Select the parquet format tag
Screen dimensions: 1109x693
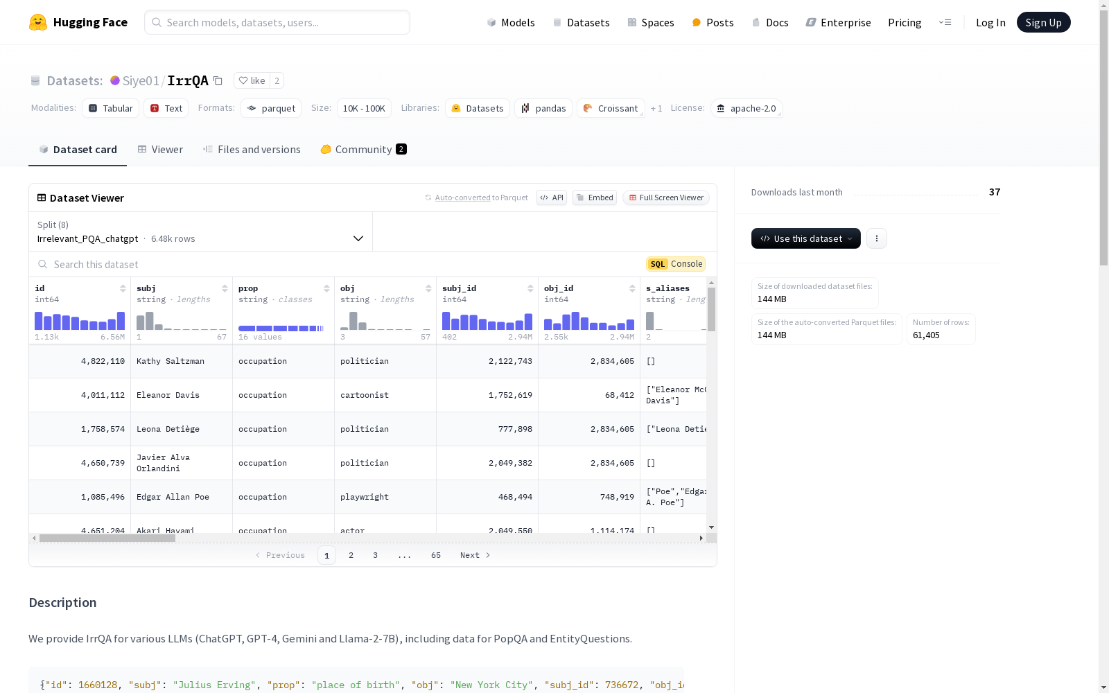271,108
